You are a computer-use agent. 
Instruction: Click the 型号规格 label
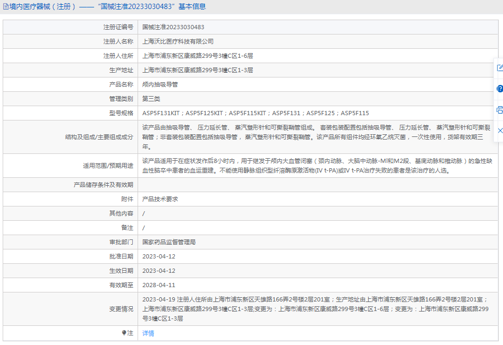121,113
